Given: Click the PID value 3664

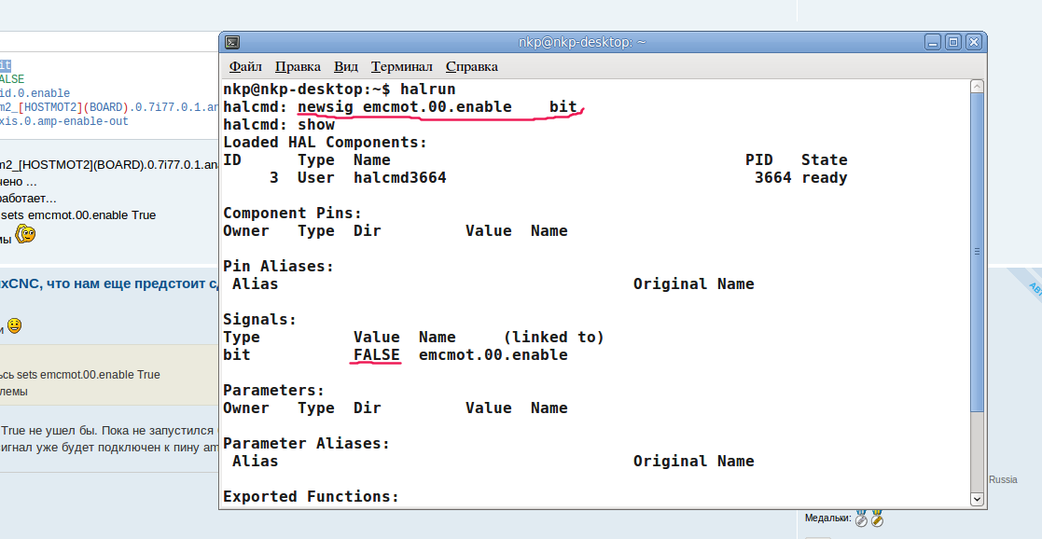Looking at the screenshot, I should (772, 177).
